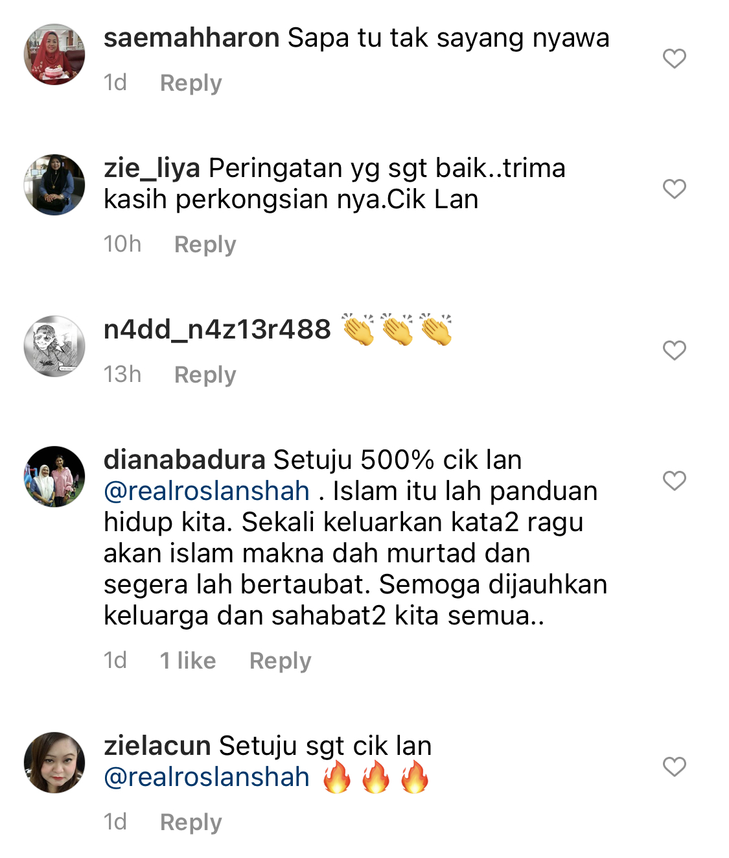The height and width of the screenshot is (858, 729).
Task: Like zie_liya's comment with the heart
Action: tap(674, 189)
